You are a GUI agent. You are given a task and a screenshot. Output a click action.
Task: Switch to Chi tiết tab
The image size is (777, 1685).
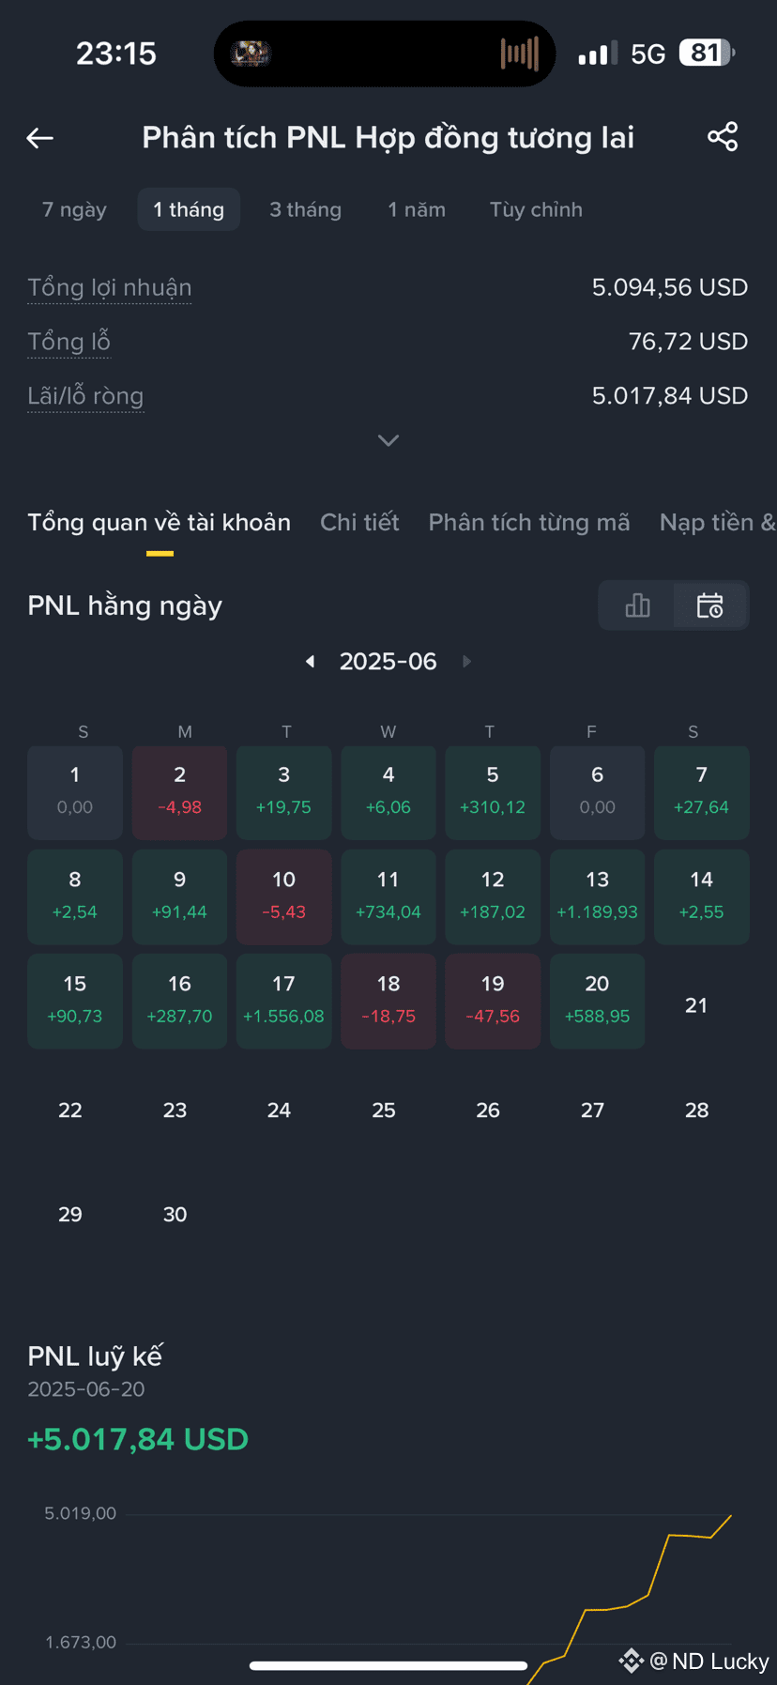[359, 522]
